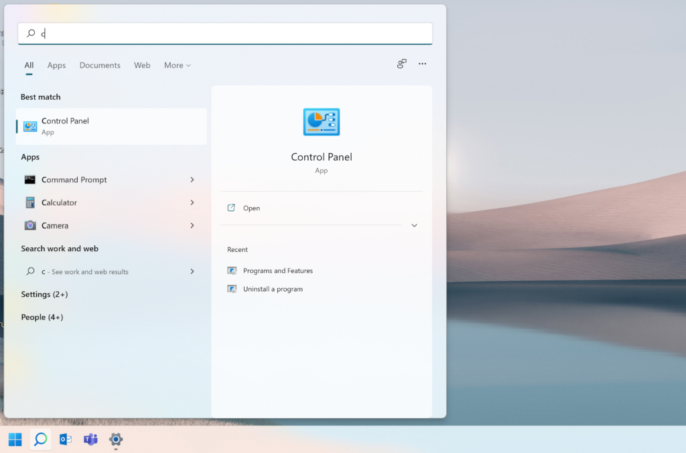Viewport: 686px width, 453px height.
Task: Click the Windows Start button in taskbar
Action: coord(15,440)
